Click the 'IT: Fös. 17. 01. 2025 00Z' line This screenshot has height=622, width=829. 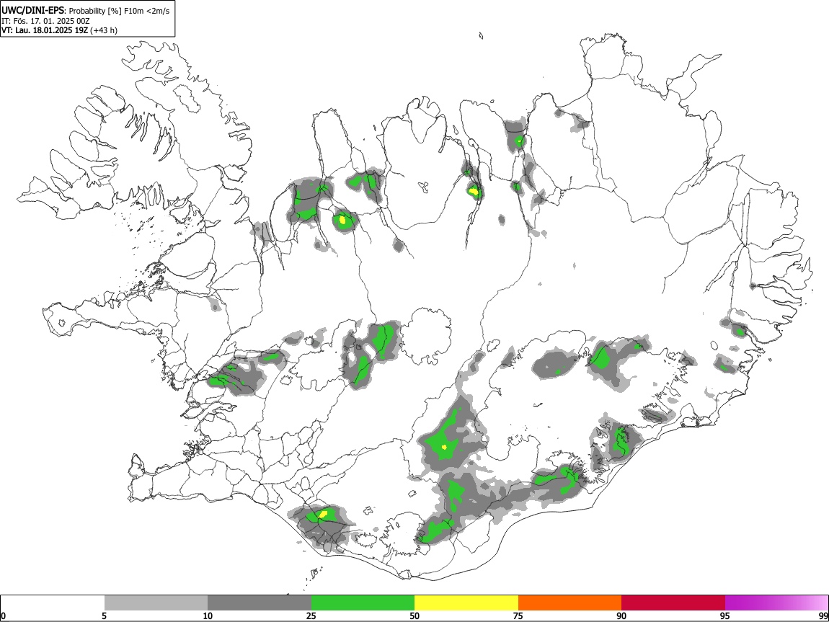[45, 21]
